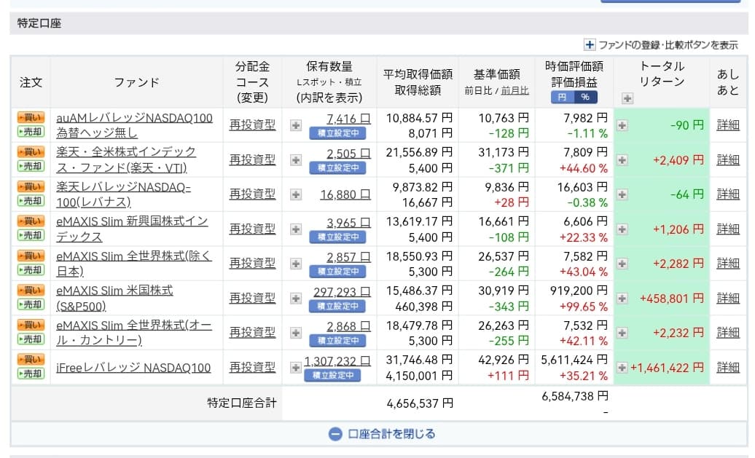Click the 売却 button for iFreeレバレッジ NASDAQ100
Viewport: 755px width, 458px height.
pyautogui.click(x=31, y=374)
